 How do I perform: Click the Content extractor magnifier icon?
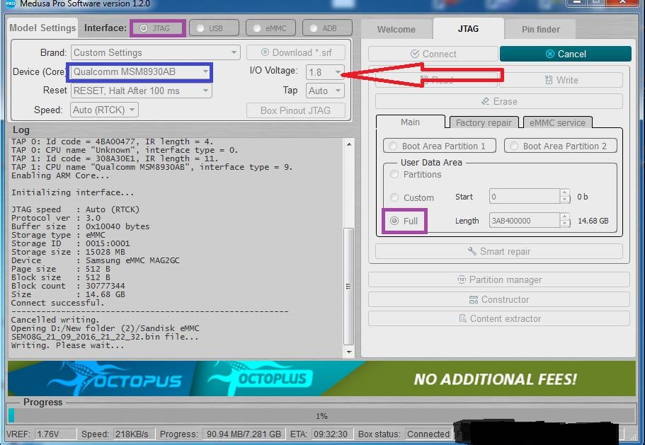463,318
